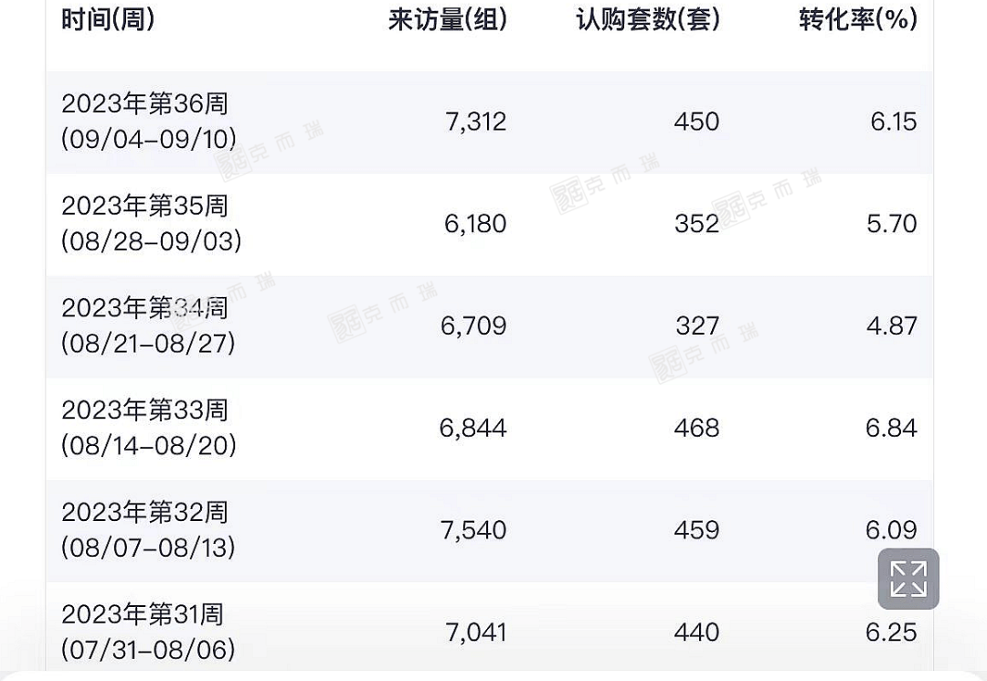Click the 认购套数(套) column header

(648, 19)
